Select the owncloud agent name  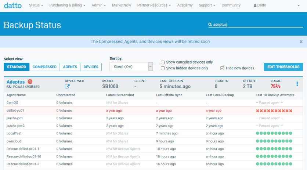(14, 141)
